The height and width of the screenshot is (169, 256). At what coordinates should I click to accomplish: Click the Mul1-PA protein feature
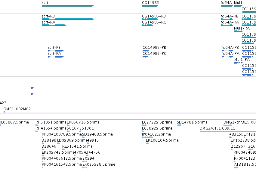pyautogui.click(x=238, y=63)
